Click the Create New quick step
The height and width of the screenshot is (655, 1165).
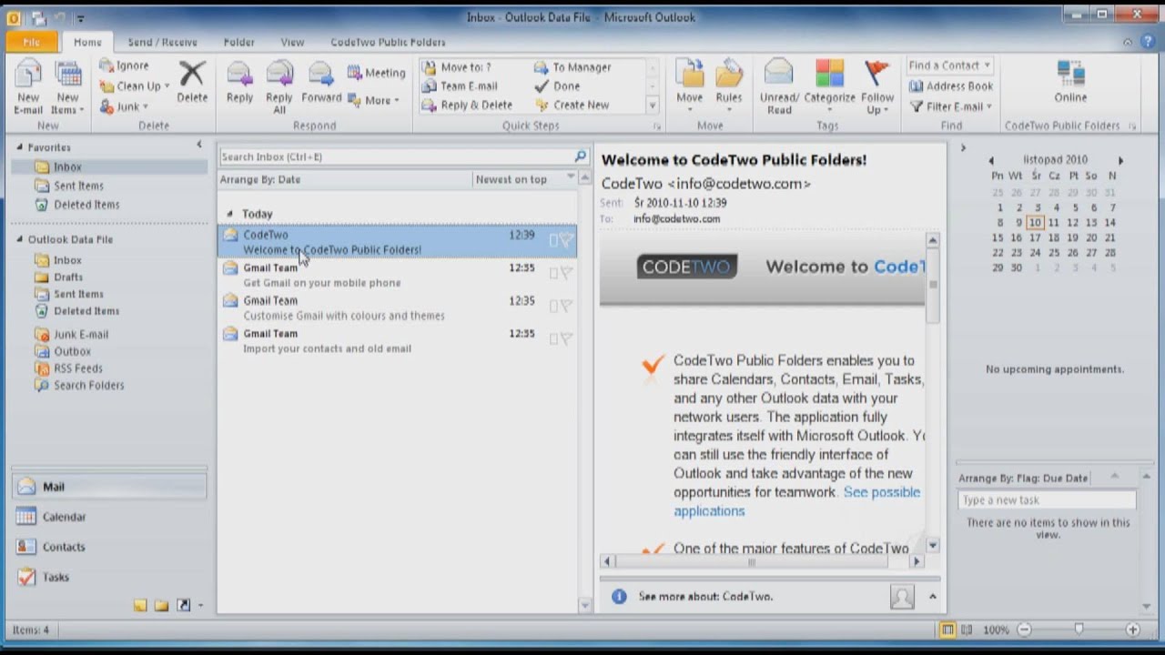click(572, 106)
